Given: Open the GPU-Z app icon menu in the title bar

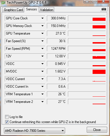Looking at the screenshot, I should [x=3, y=3].
